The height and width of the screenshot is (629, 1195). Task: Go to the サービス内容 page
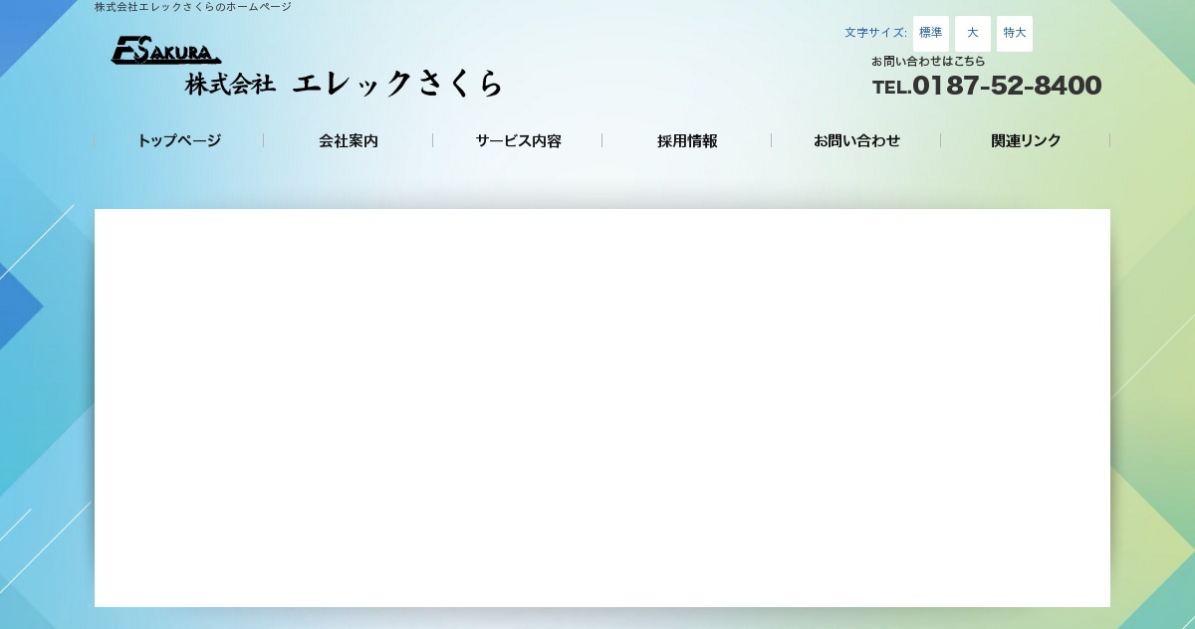518,141
